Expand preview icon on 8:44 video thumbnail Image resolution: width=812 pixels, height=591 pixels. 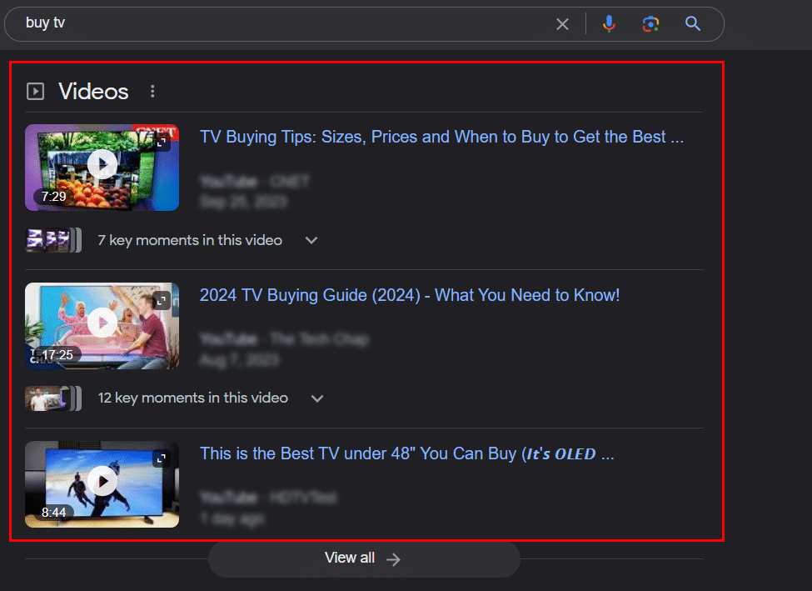[162, 458]
